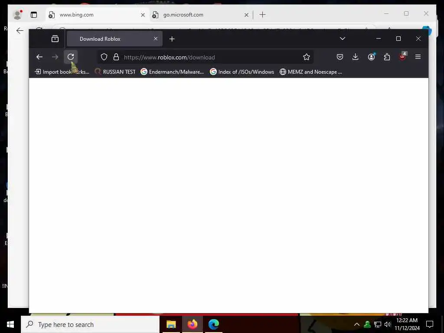Viewport: 444px width, 333px height.
Task: Click the taskbar search box
Action: (x=90, y=324)
